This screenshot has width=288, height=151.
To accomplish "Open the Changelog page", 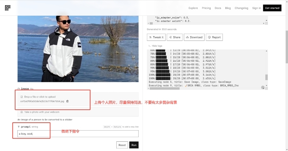I will 241,8.
